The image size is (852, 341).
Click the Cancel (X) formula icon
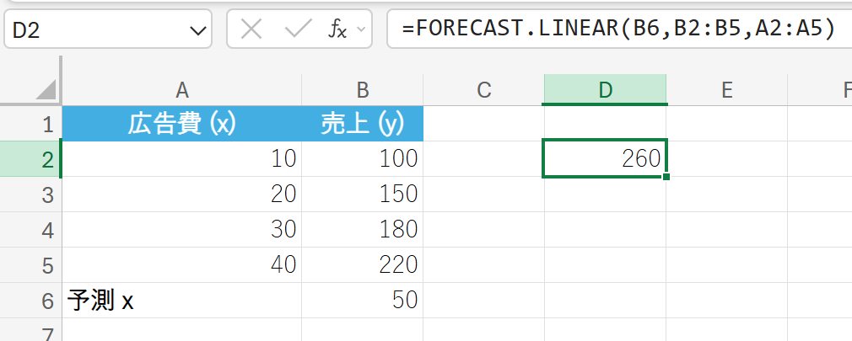coord(251,30)
